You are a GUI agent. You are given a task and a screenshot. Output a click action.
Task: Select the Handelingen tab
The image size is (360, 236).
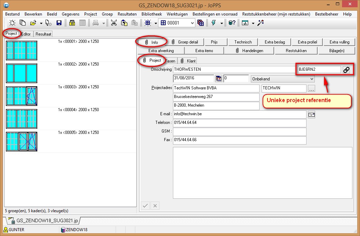pyautogui.click(x=249, y=51)
